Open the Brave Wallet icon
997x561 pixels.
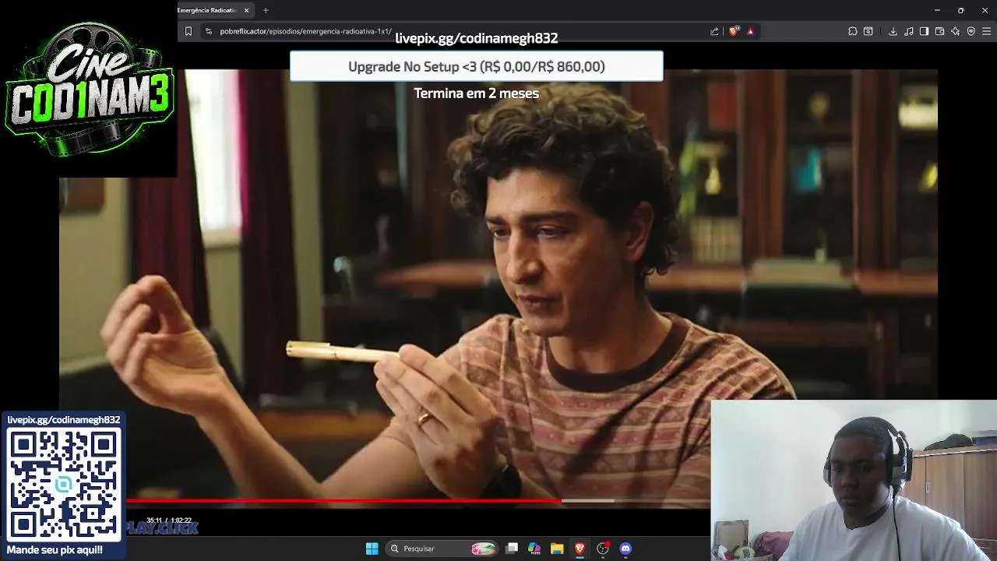tap(939, 31)
